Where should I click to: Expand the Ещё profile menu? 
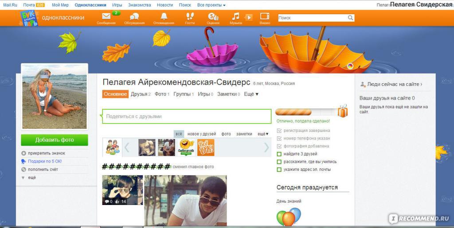[x=251, y=94]
